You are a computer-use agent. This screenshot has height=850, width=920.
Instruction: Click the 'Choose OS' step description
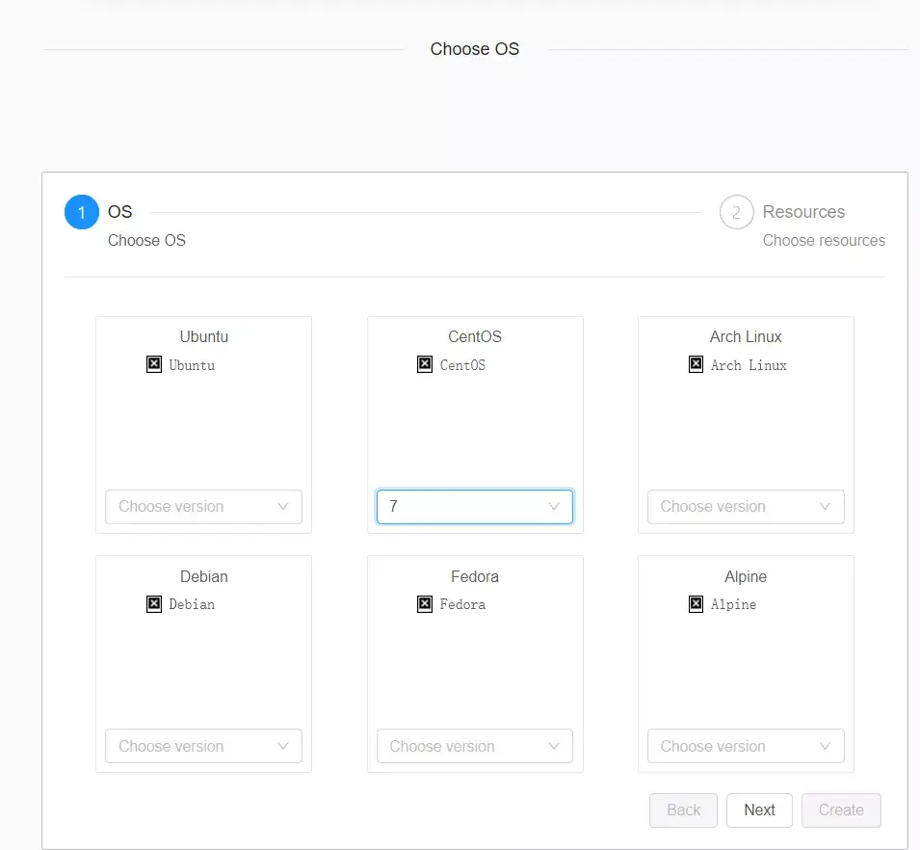(146, 241)
